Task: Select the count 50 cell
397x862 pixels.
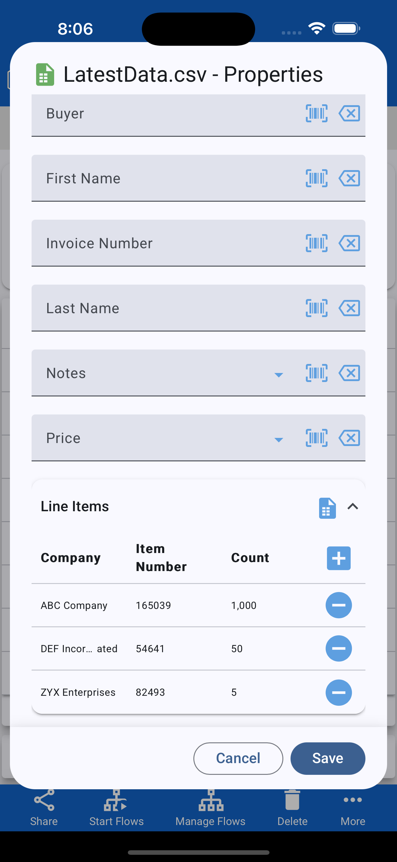Action: click(x=237, y=649)
